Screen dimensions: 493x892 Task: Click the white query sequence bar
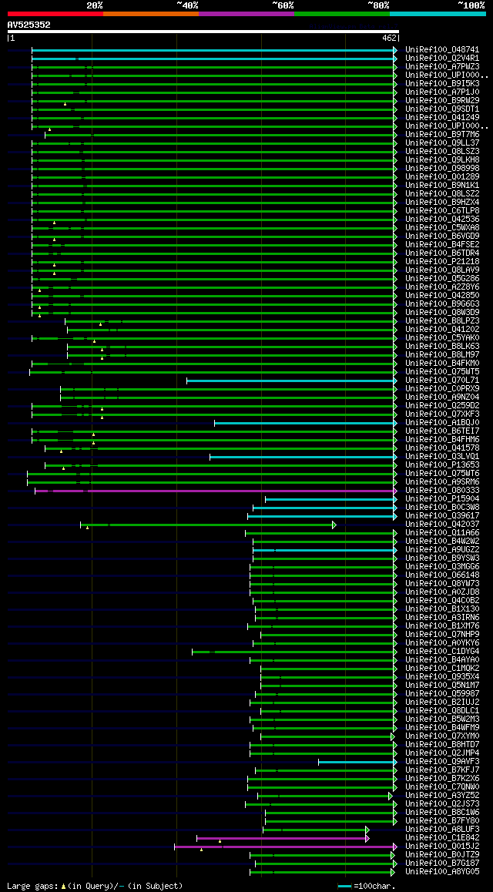click(x=203, y=32)
